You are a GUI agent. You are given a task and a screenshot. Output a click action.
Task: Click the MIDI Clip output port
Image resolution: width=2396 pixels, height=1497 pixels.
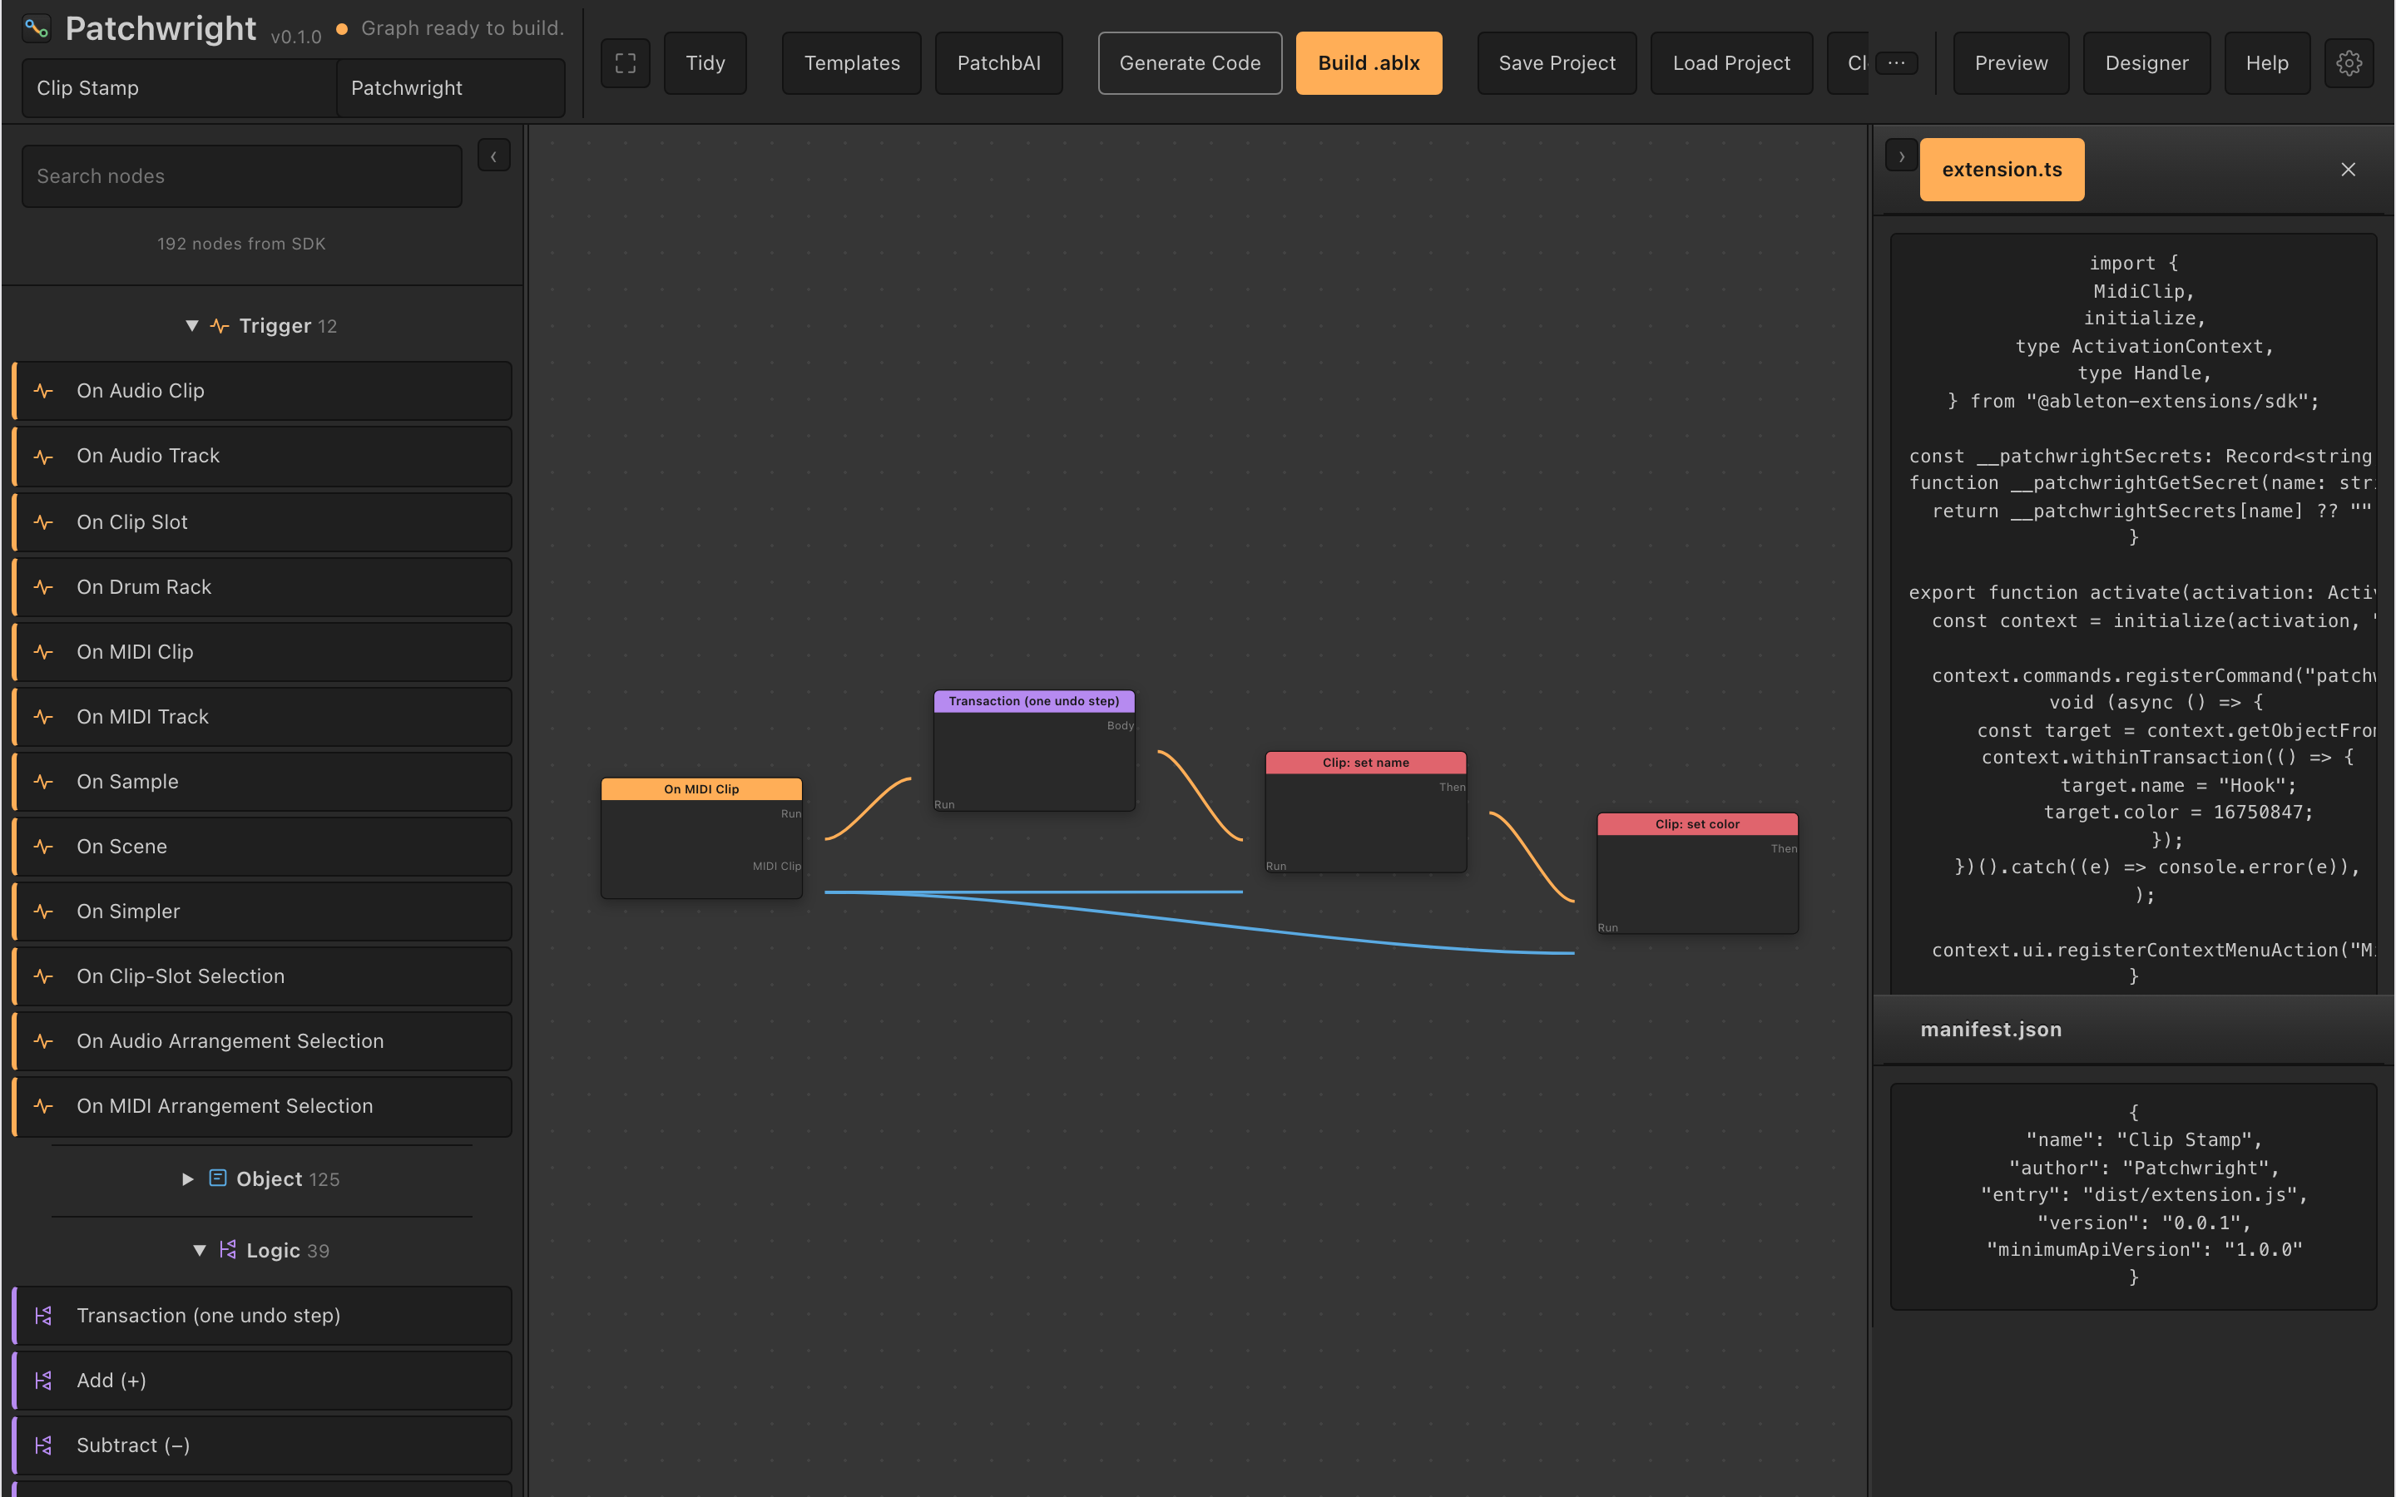click(x=776, y=867)
